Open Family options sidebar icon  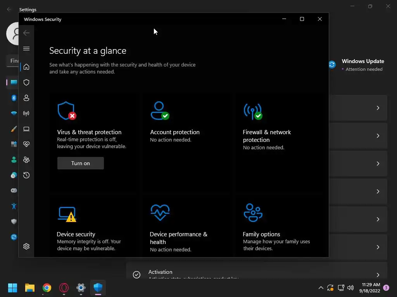(x=26, y=160)
